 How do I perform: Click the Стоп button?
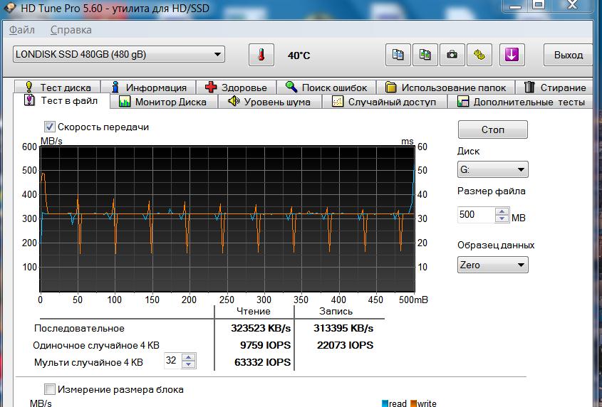click(492, 129)
